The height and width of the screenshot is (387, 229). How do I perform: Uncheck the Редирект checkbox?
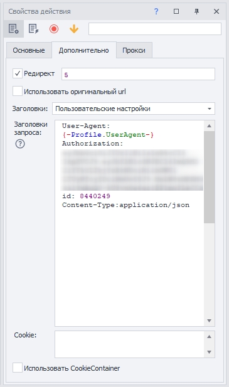pyautogui.click(x=18, y=73)
